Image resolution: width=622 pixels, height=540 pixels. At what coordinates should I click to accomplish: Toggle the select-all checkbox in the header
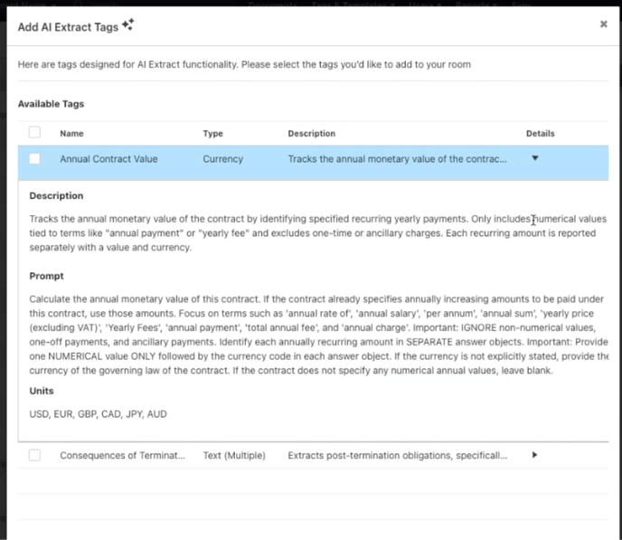tap(34, 132)
